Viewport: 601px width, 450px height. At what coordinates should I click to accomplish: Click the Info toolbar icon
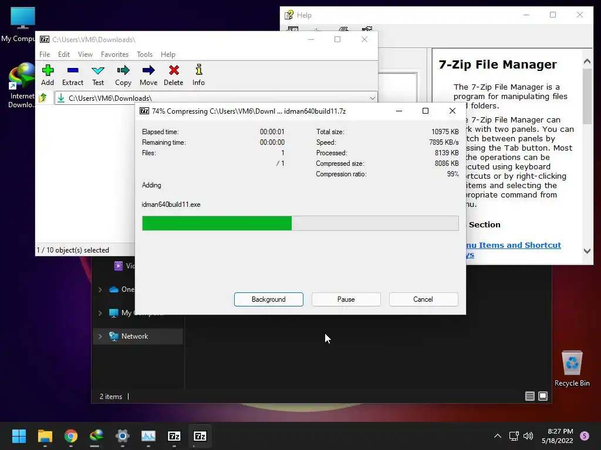[x=198, y=75]
